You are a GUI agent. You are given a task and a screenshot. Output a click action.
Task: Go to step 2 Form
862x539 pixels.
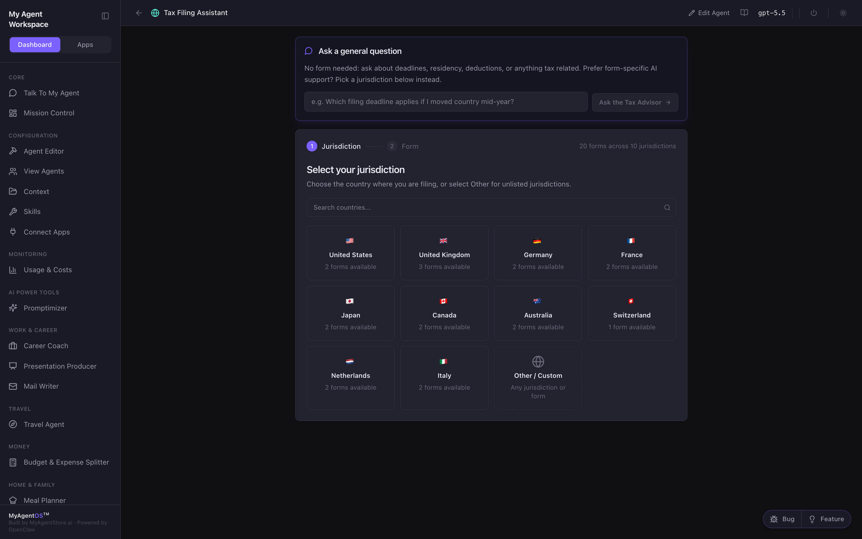403,146
